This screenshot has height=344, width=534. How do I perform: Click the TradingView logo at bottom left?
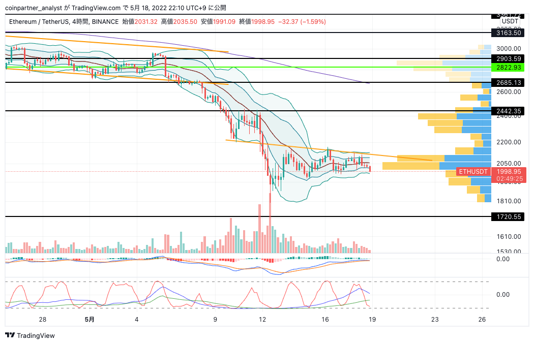[29, 335]
